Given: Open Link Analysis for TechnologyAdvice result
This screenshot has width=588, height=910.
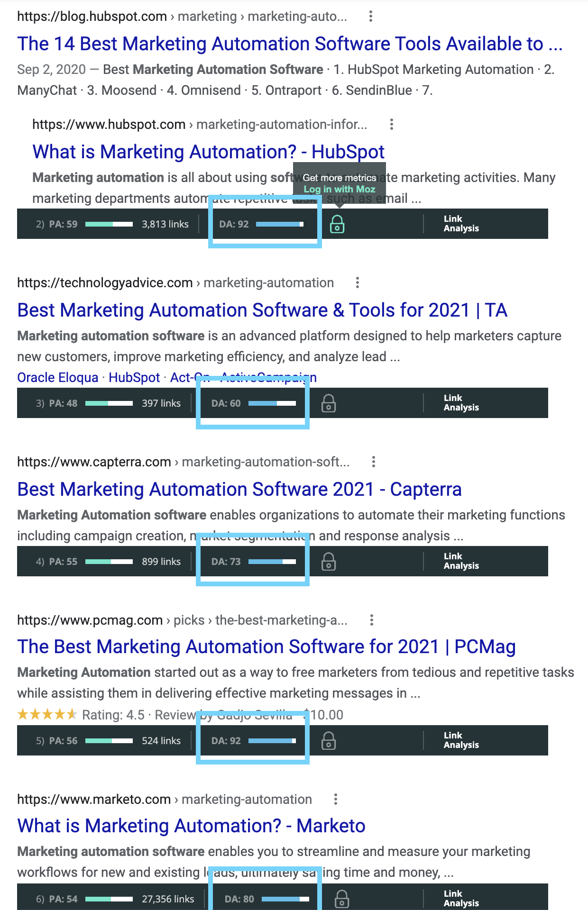Looking at the screenshot, I should (x=461, y=403).
